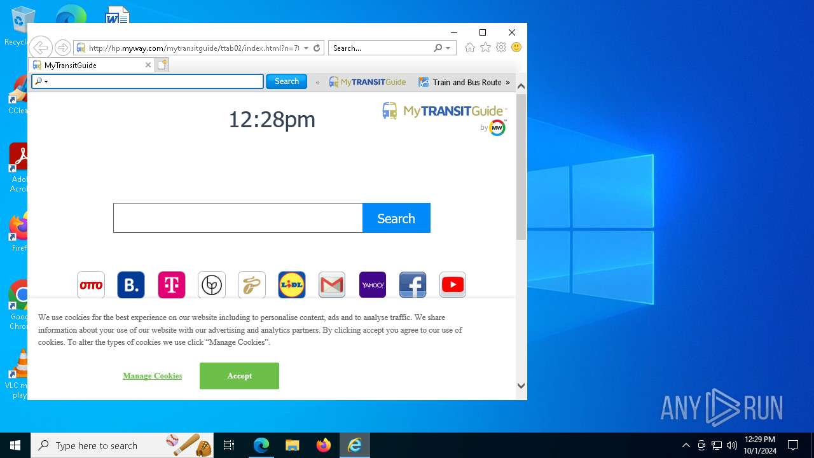Accept the cookies
This screenshot has width=814, height=458.
(239, 376)
